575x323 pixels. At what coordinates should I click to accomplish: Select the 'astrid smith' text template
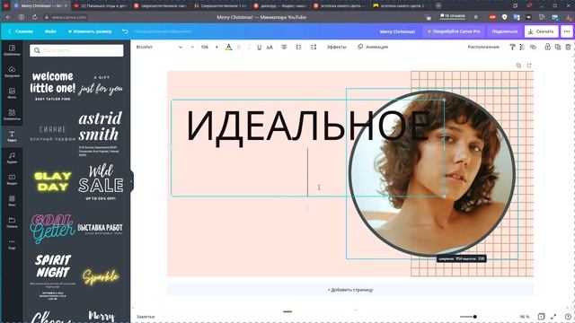100,134
